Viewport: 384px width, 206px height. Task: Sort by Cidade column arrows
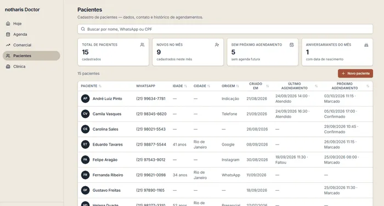click(208, 86)
